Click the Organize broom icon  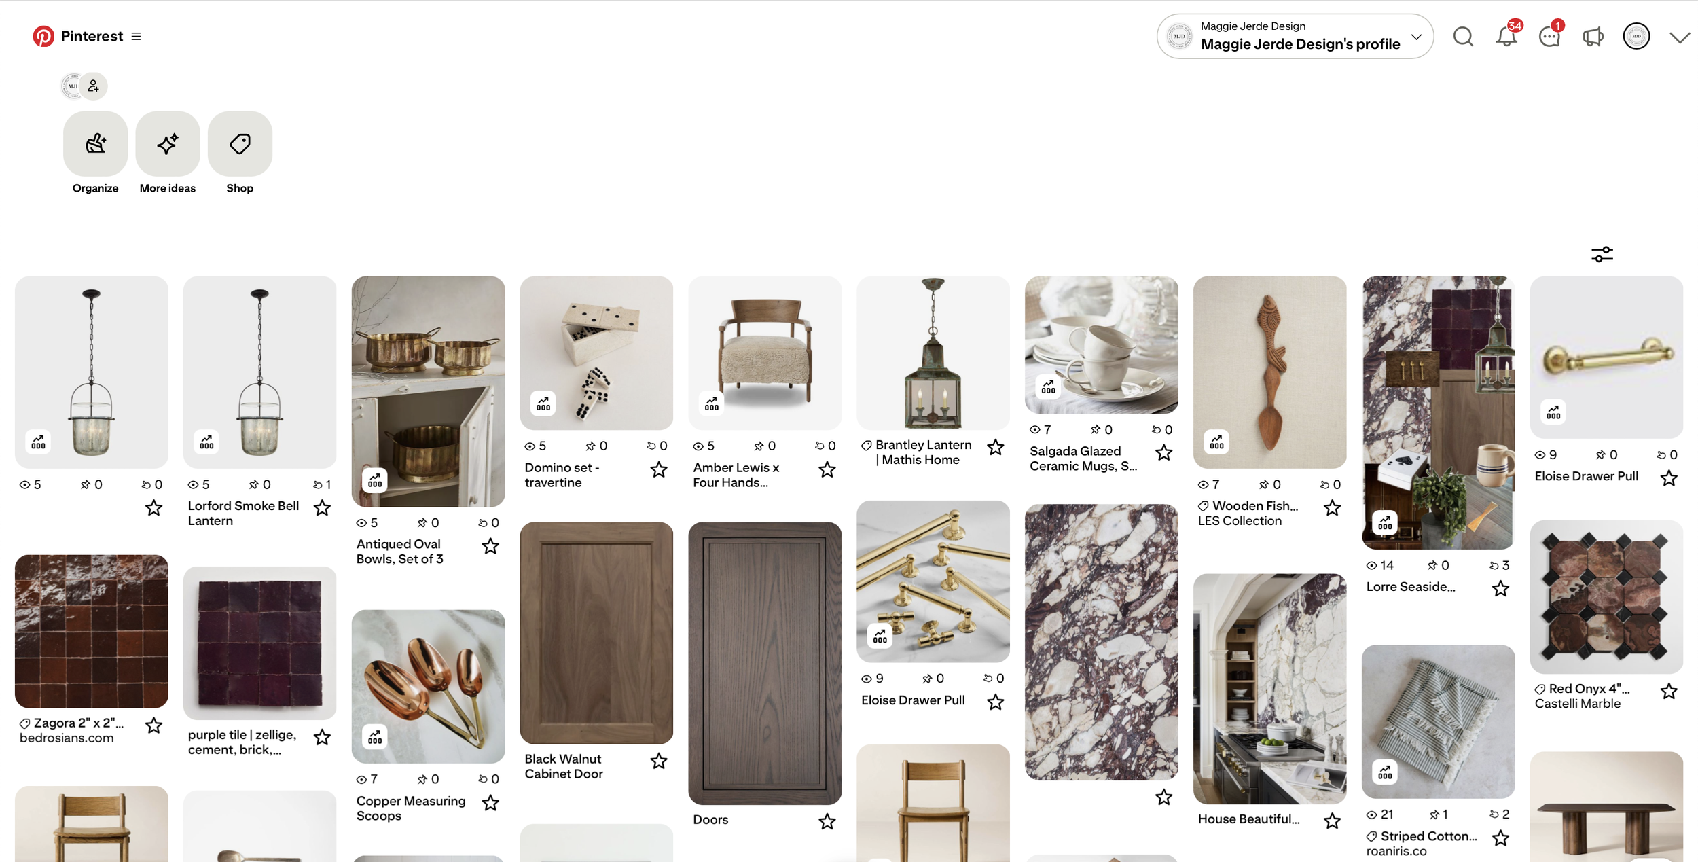(95, 143)
